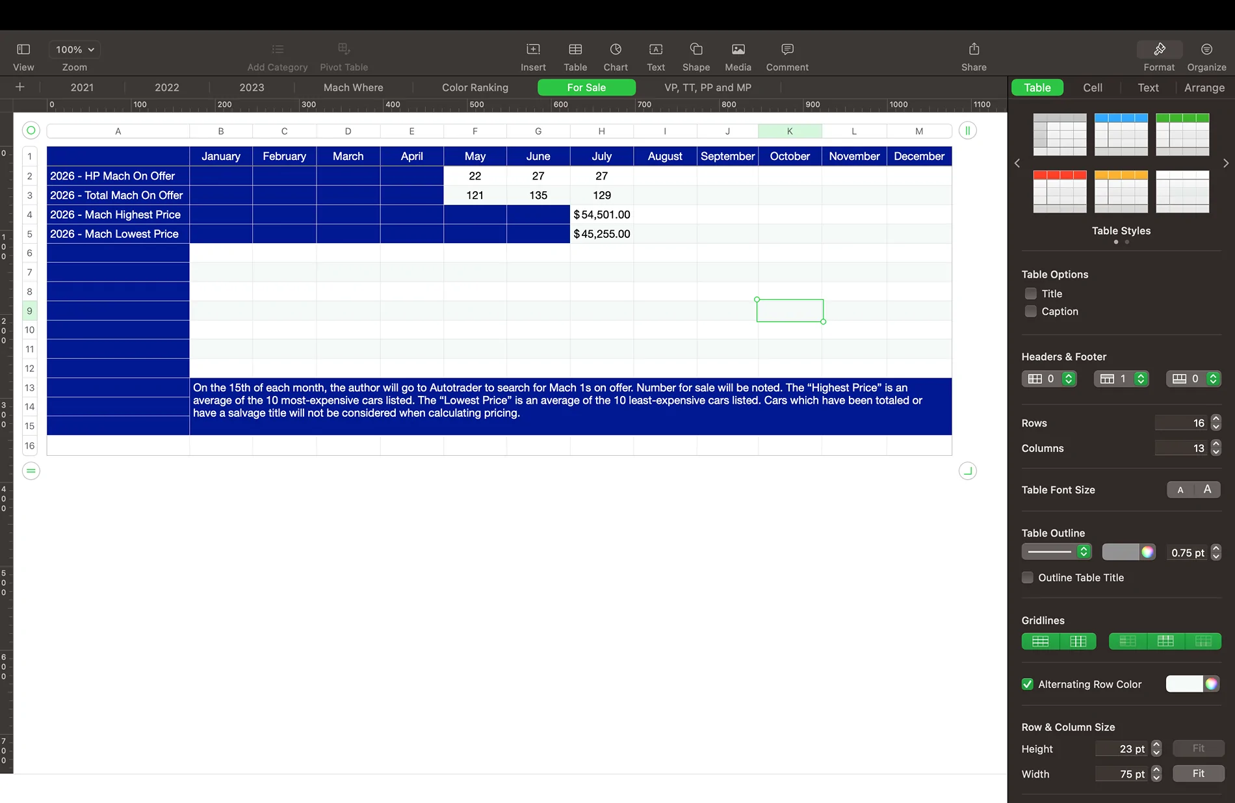
Task: Uncheck Alternating Row Color checkbox
Action: [1028, 684]
